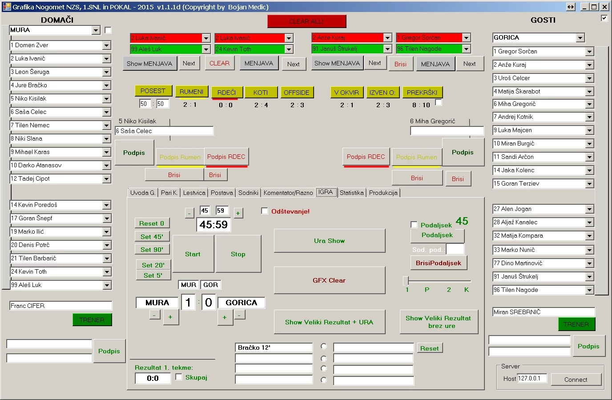Click the P-K period slider handle
Viewport: 612px width, 400px height.
pyautogui.click(x=406, y=281)
